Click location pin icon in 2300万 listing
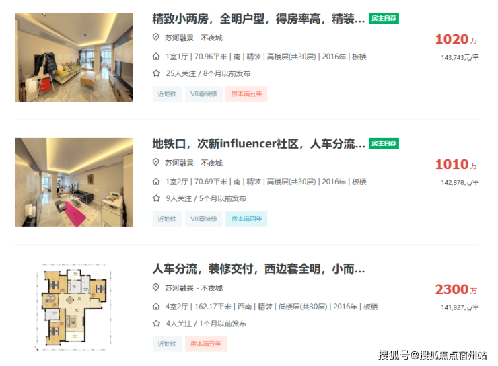 pos(155,287)
